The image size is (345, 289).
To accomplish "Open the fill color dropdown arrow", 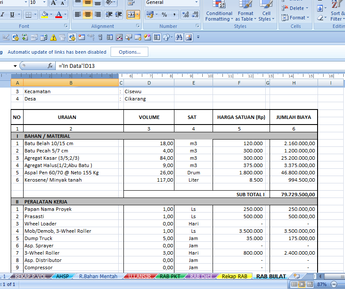I will 51,15.
